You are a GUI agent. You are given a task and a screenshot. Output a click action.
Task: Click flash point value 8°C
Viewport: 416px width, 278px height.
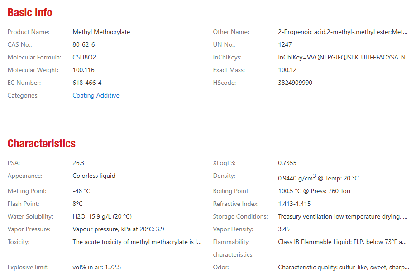pos(77,204)
